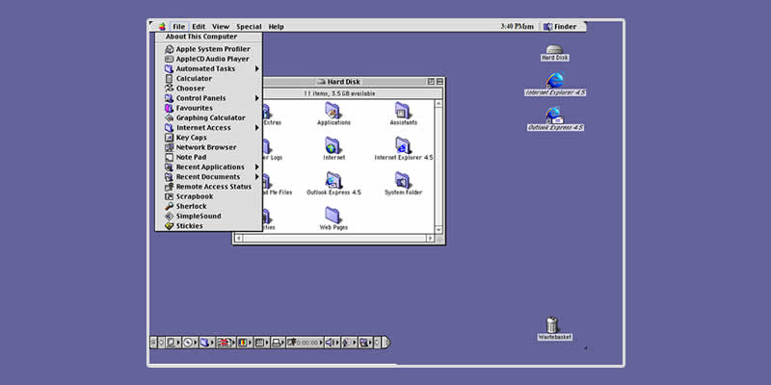The image size is (771, 385).
Task: Open SimpleSound
Action: (207, 216)
